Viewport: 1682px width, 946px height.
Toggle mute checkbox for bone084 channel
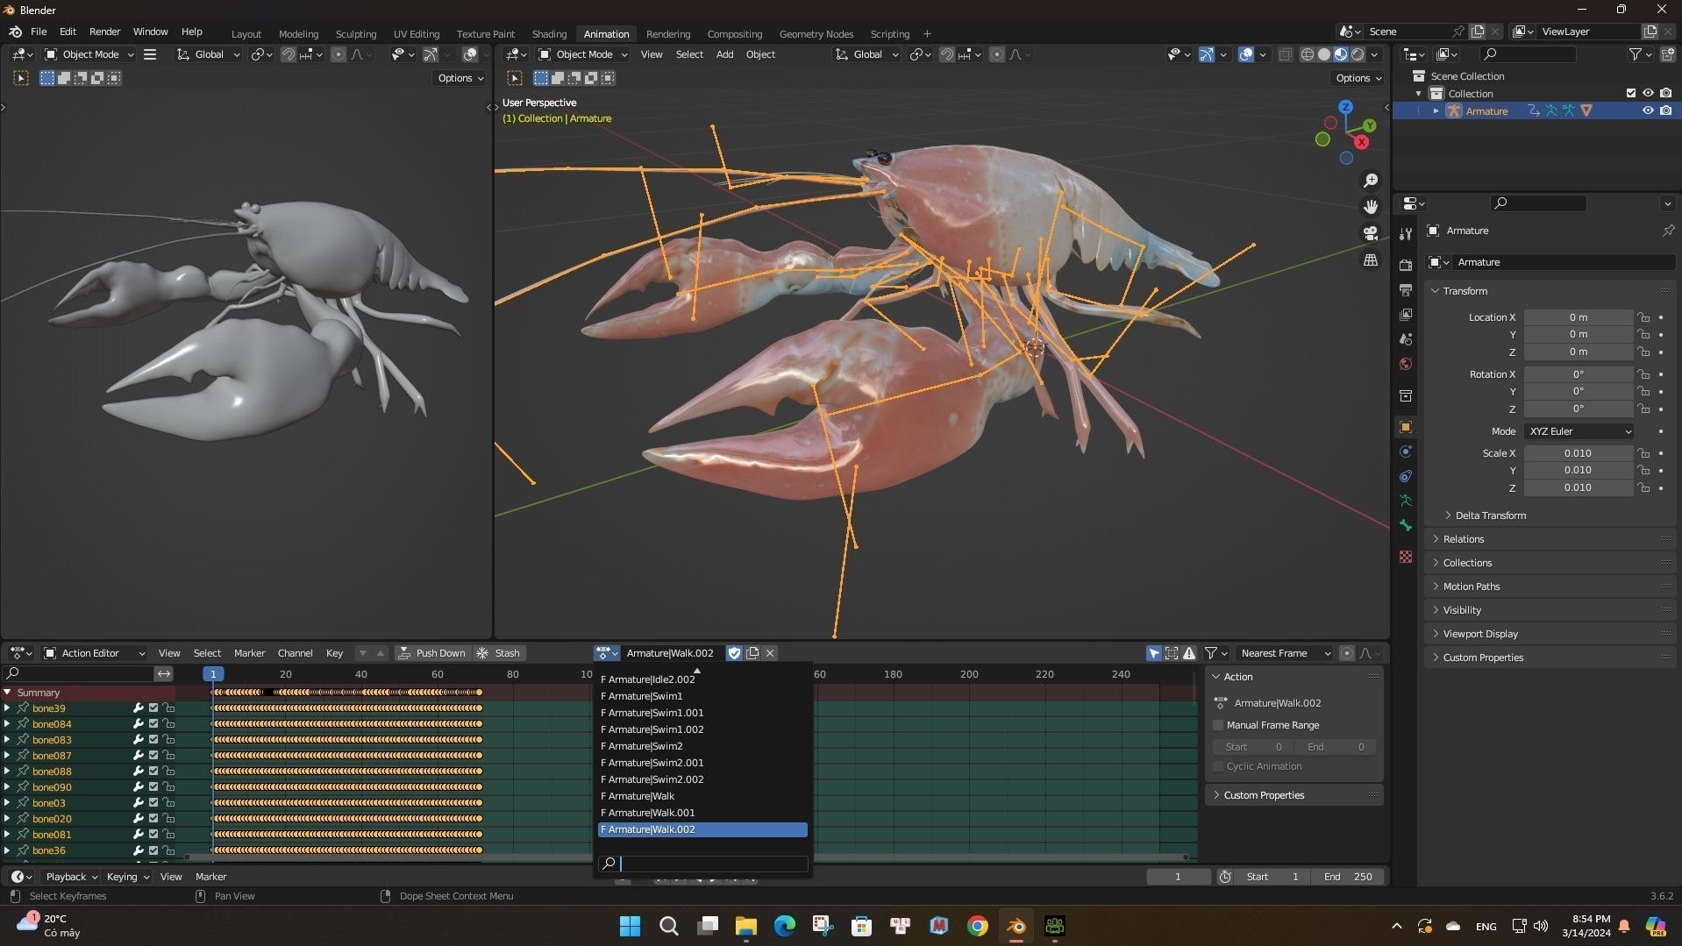point(153,724)
